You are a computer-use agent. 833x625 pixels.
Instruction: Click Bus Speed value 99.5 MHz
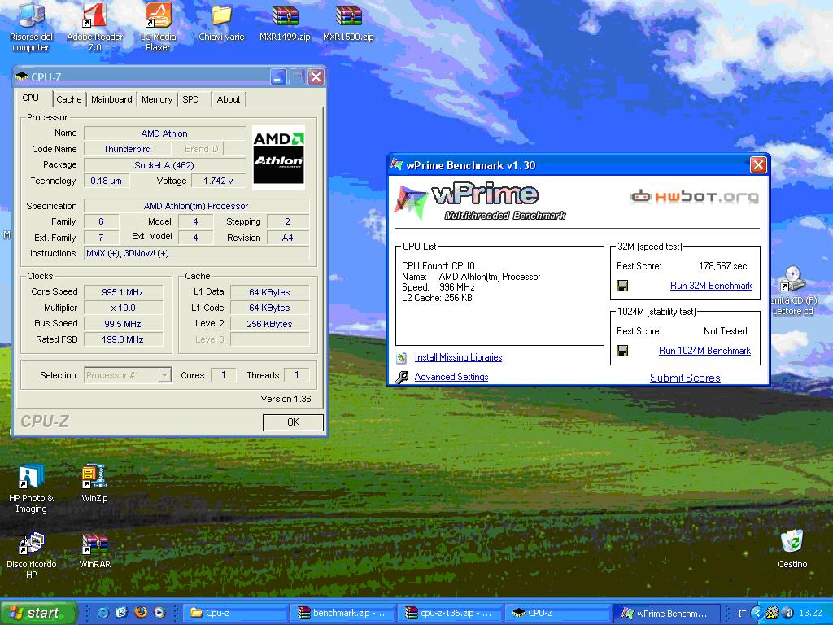click(123, 324)
